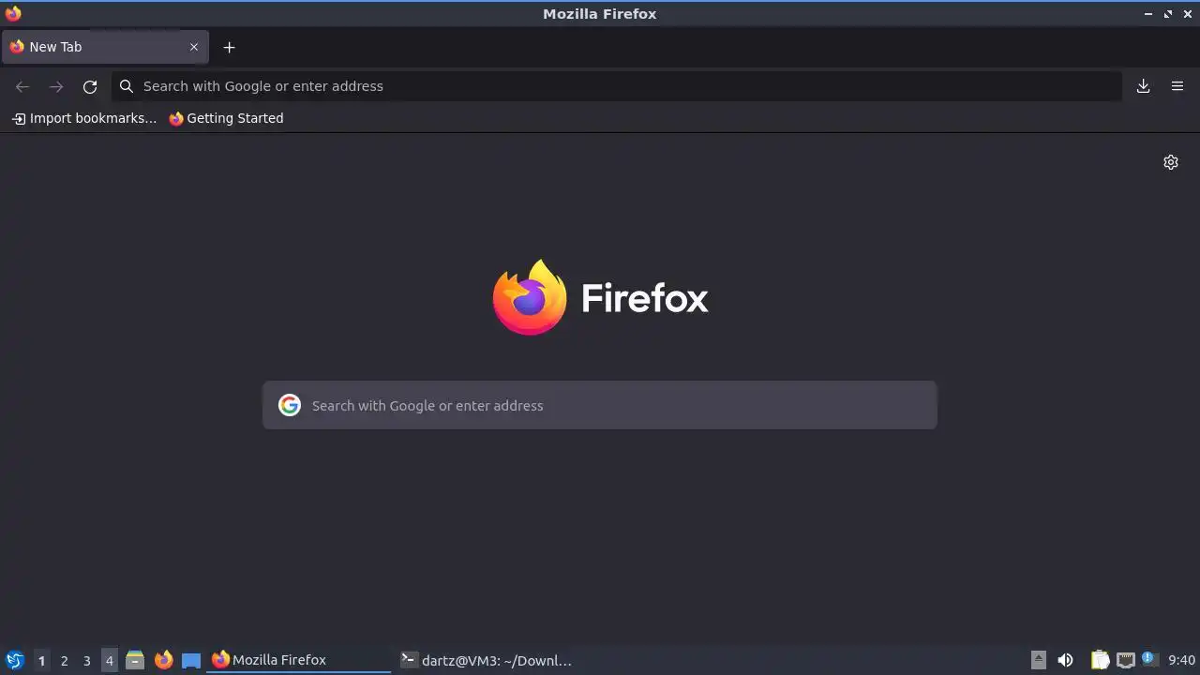This screenshot has height=675, width=1200.
Task: Click the search magnifier in address bar
Action: point(127,86)
